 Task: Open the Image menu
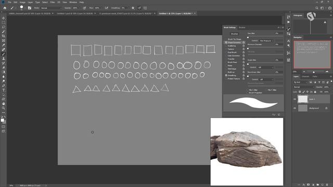22,2
